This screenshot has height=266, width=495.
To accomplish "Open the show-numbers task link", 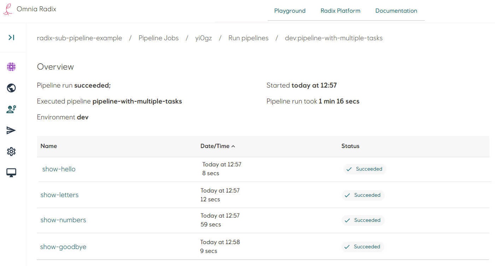I will 63,220.
